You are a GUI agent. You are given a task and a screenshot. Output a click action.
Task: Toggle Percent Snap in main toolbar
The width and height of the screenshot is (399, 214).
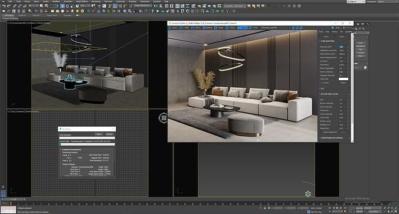[120, 6]
